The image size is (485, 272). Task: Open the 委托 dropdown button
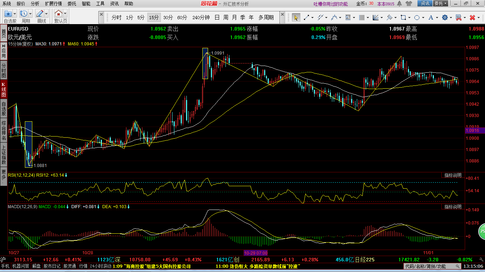[x=441, y=4]
